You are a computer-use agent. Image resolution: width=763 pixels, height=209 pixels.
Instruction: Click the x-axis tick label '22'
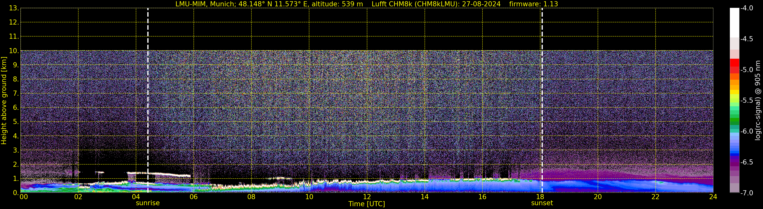655,197
